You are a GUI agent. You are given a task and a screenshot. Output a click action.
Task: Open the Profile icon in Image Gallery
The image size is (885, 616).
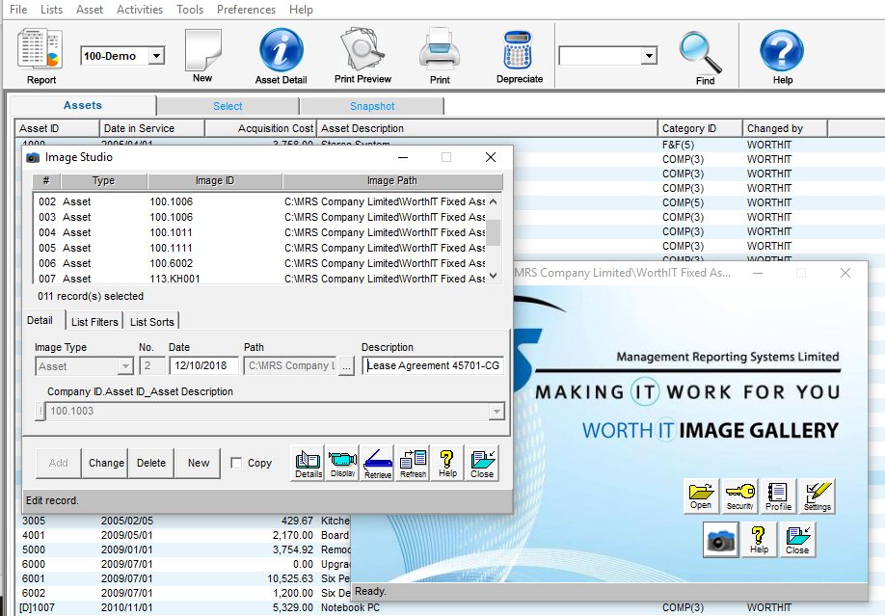click(x=778, y=495)
